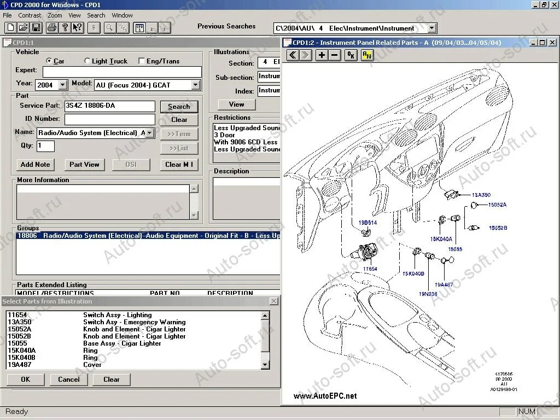Select the Print icon on the toolbar
The height and width of the screenshot is (420, 560).
point(51,27)
